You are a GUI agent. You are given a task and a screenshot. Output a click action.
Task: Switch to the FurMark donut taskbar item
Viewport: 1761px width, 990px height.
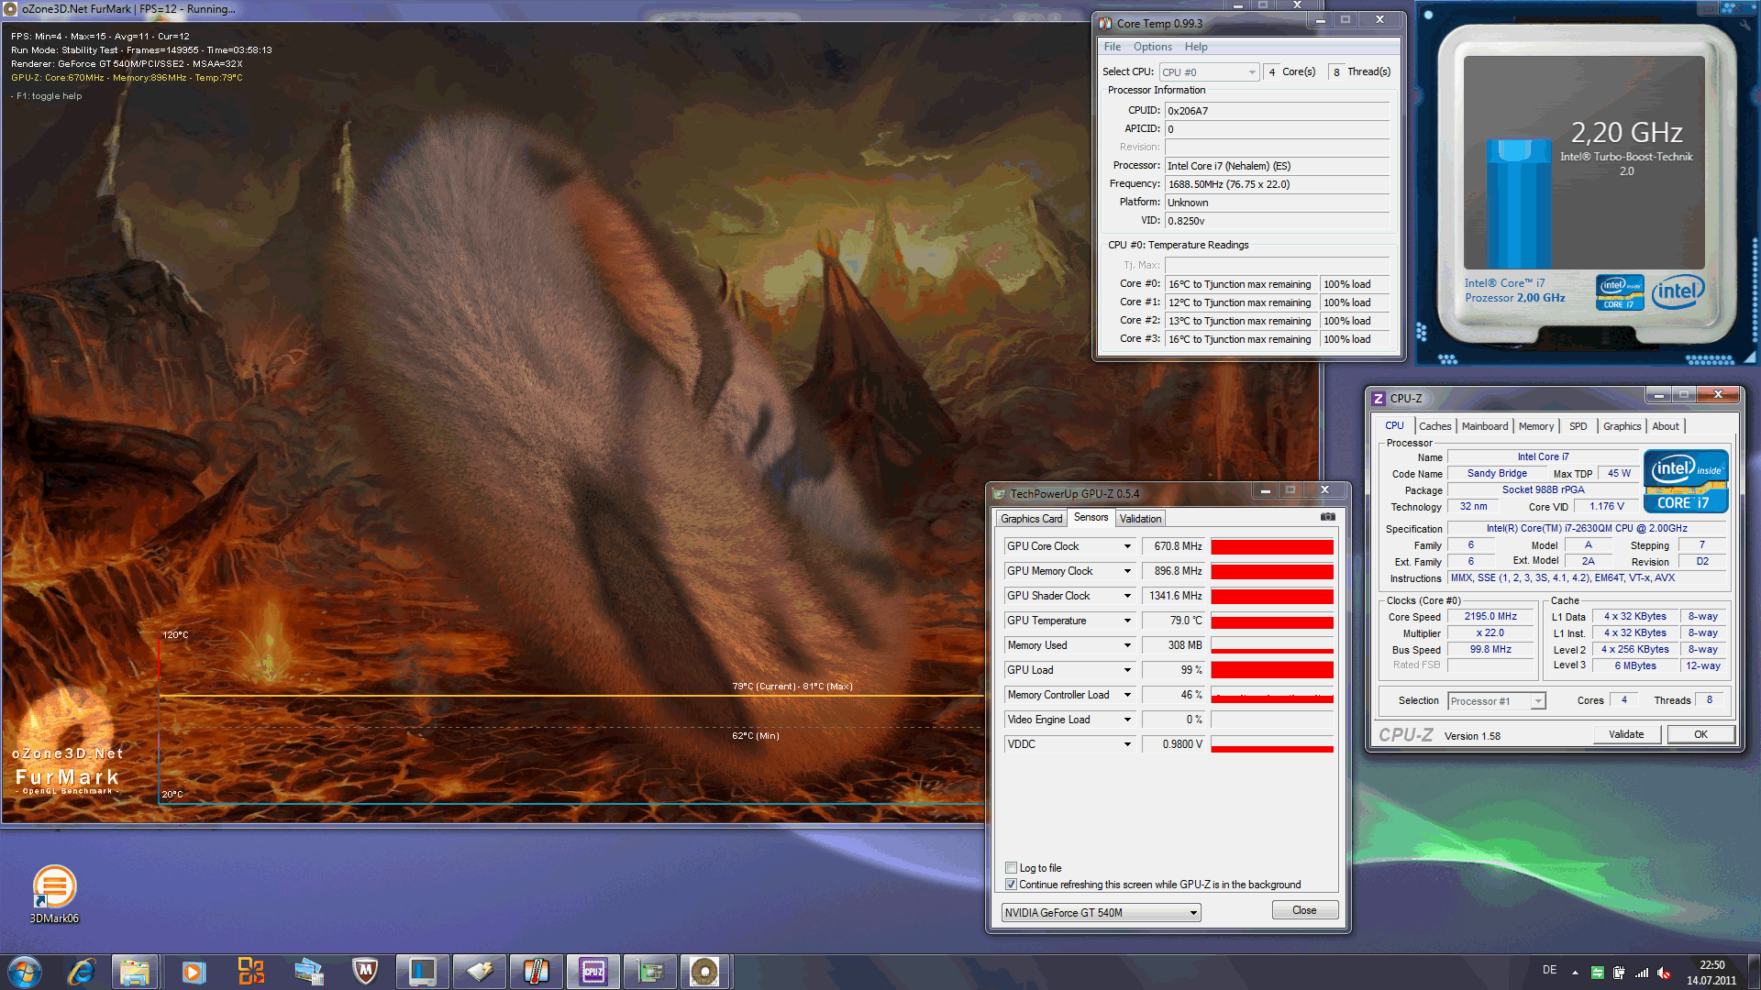coord(704,972)
